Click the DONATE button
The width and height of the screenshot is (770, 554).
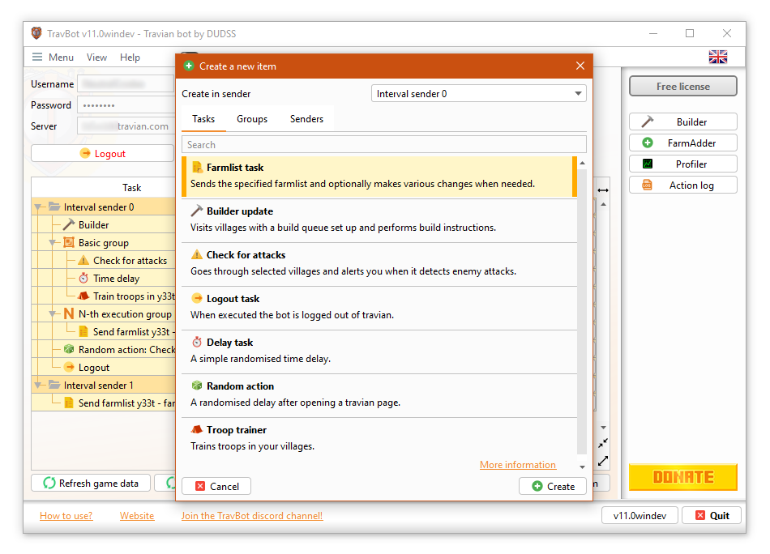coord(682,477)
